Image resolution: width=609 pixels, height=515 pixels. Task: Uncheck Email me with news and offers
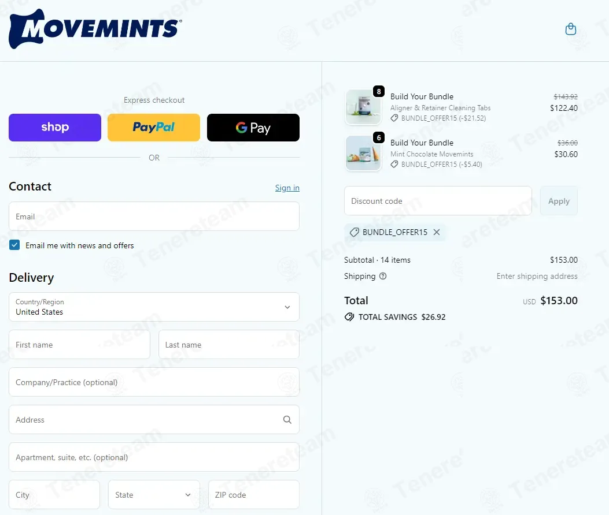click(x=14, y=245)
